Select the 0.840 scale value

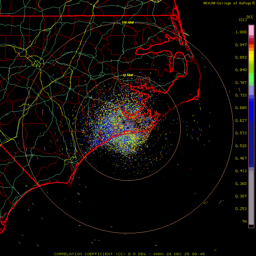(241, 70)
